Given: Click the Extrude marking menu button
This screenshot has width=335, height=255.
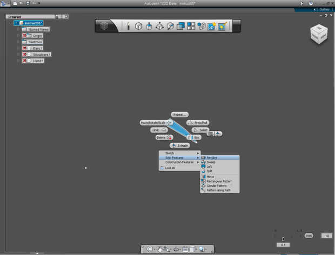Looking at the screenshot, I should [180, 146].
